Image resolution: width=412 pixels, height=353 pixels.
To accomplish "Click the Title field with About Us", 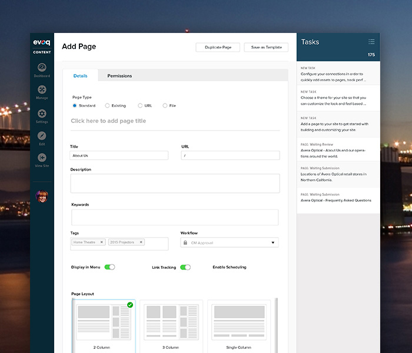I will pyautogui.click(x=119, y=155).
